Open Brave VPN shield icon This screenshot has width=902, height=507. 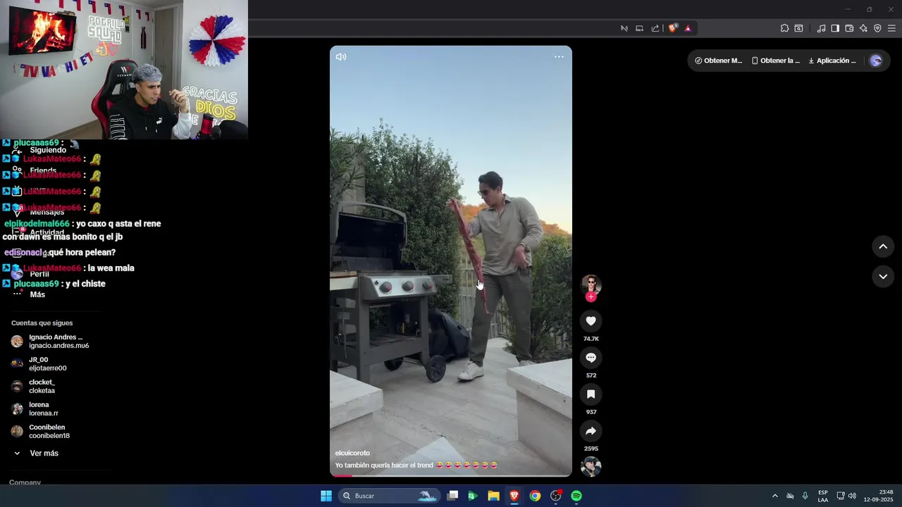pyautogui.click(x=877, y=28)
